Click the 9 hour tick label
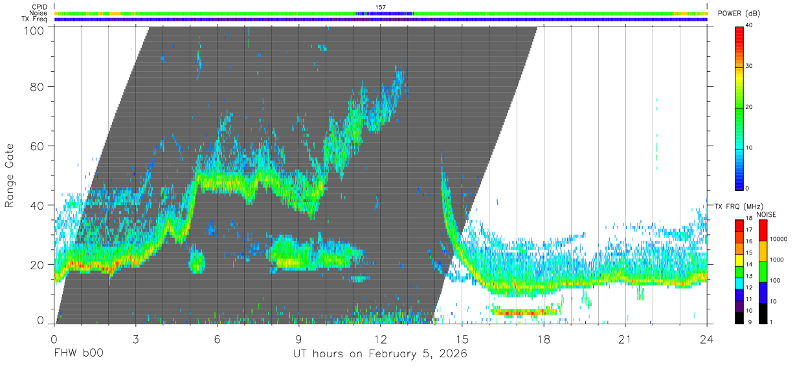795x367 pixels. point(299,339)
